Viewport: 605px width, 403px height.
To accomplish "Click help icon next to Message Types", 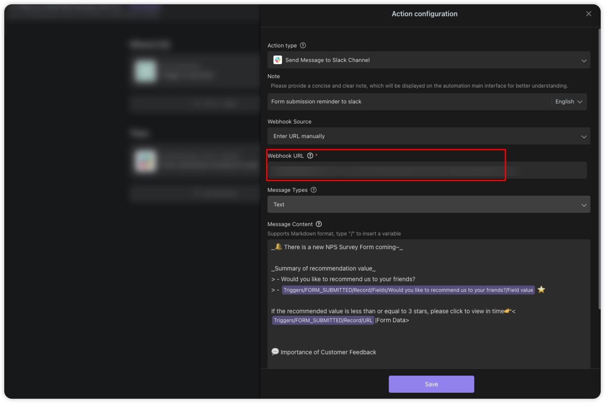I will (314, 190).
